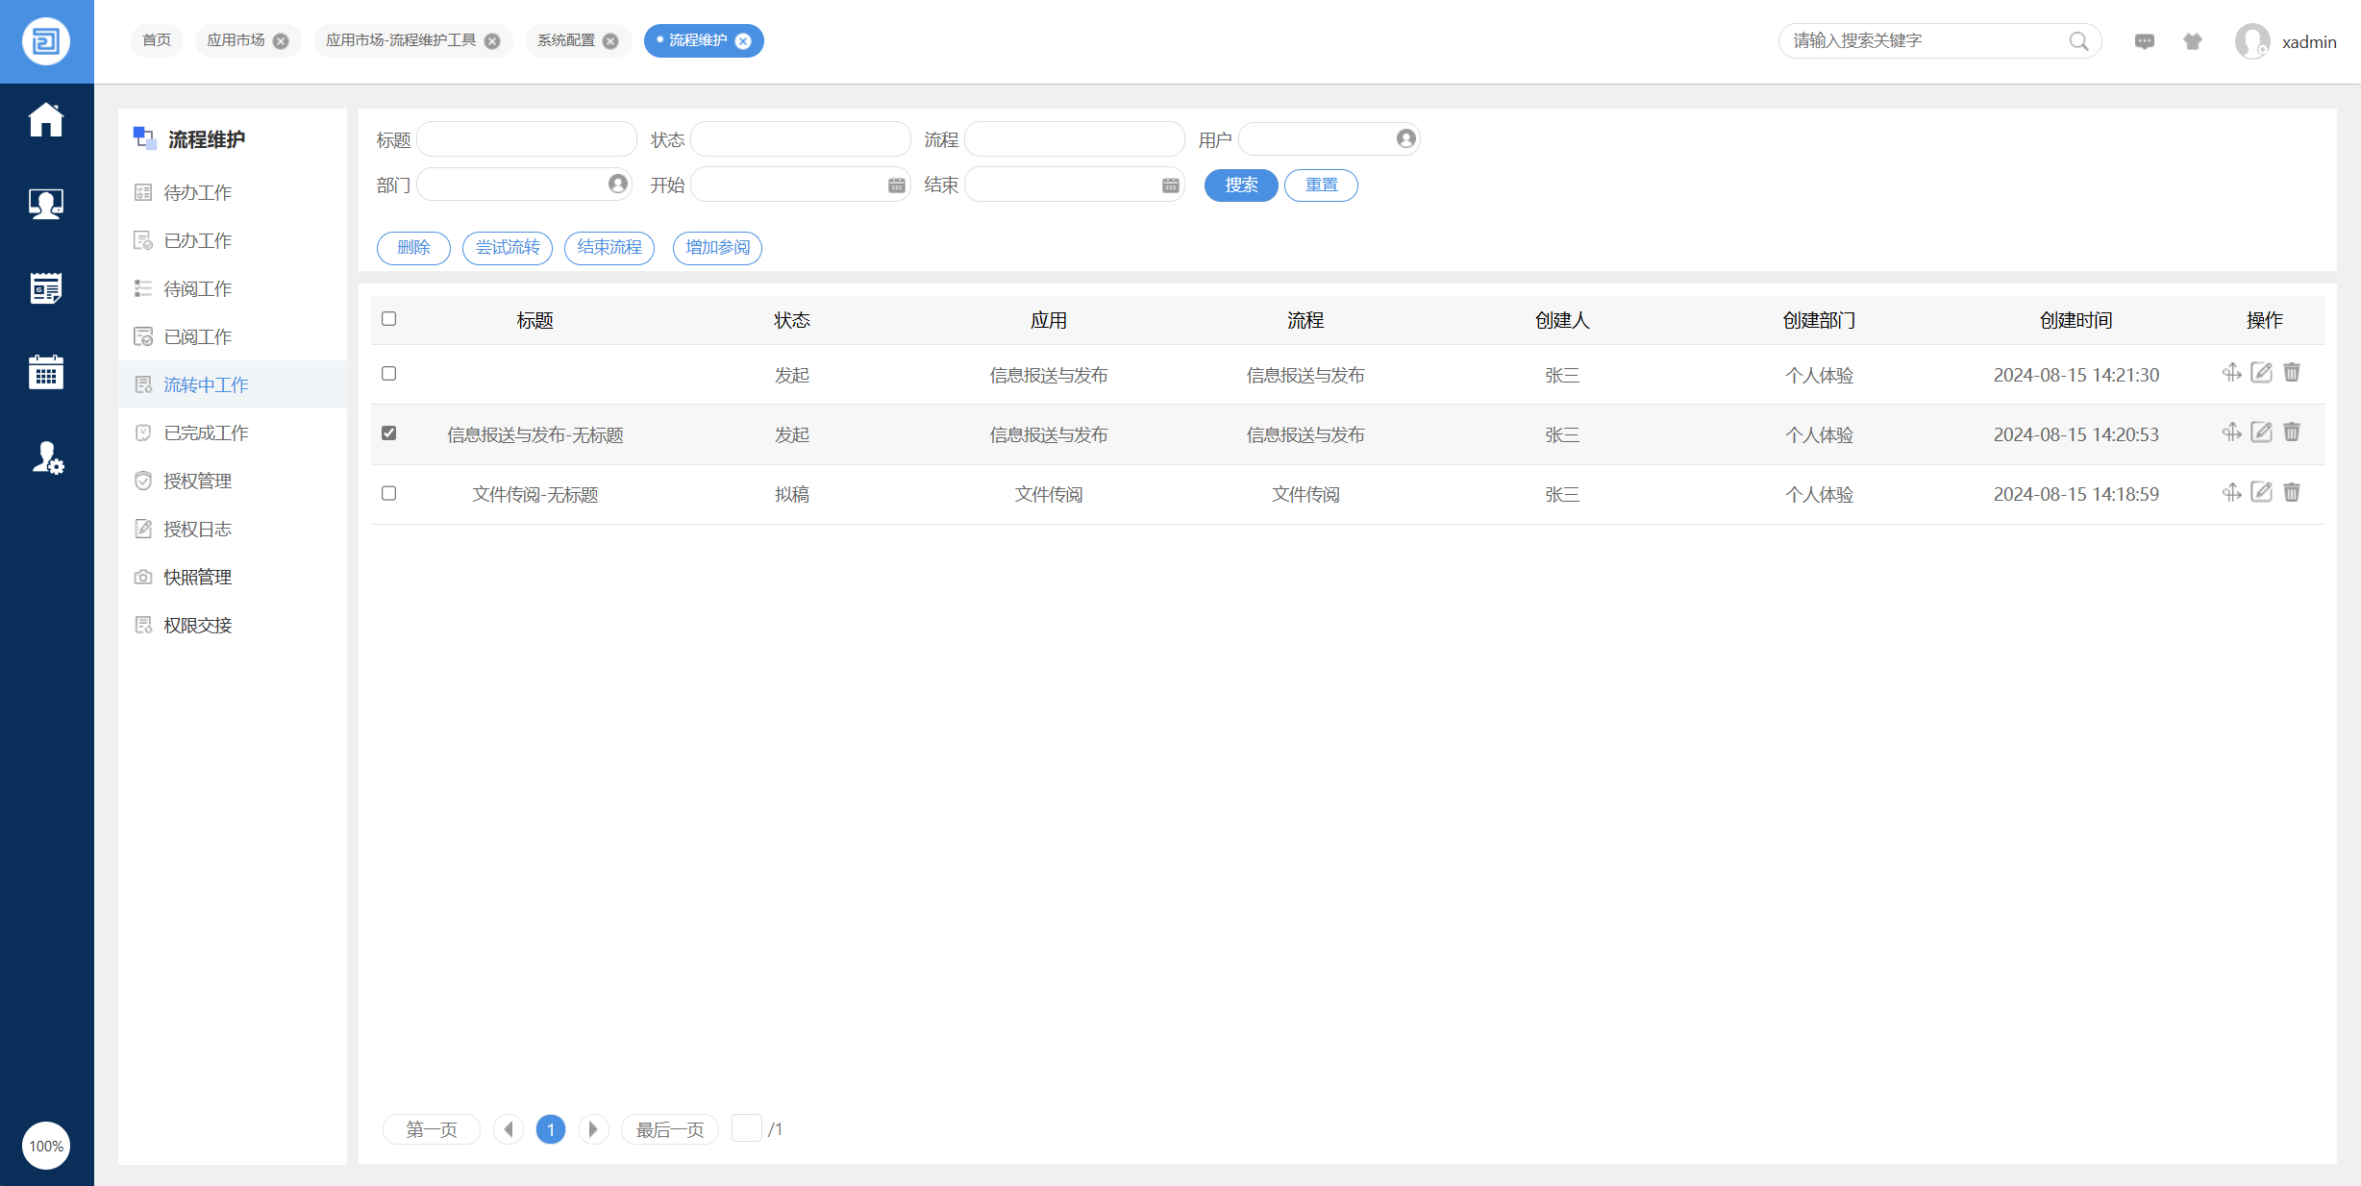Viewport: 2361px width, 1186px height.
Task: Toggle the select-all checkbox in table header
Action: point(389,319)
